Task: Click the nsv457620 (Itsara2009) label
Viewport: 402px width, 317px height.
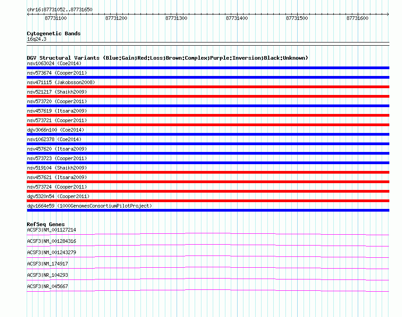Action: click(57, 149)
